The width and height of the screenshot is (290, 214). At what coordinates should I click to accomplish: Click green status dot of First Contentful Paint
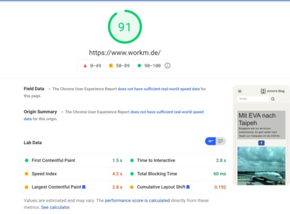coord(27,160)
